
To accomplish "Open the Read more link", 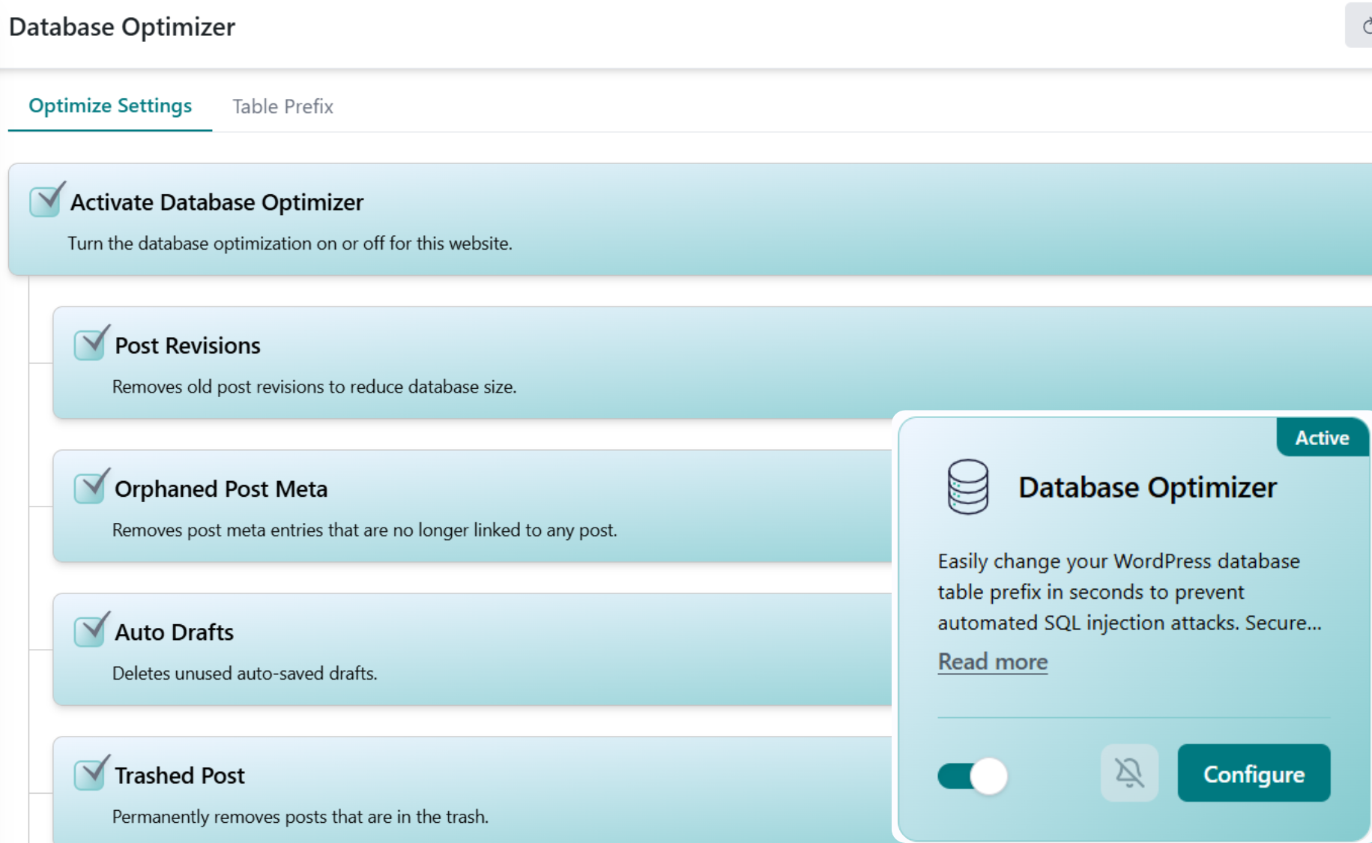I will tap(992, 662).
